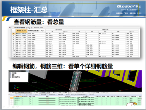Viewport: 146px width, 110px height.
Task: Select row KZ-1[107] in rebar table
Action: 75,34
